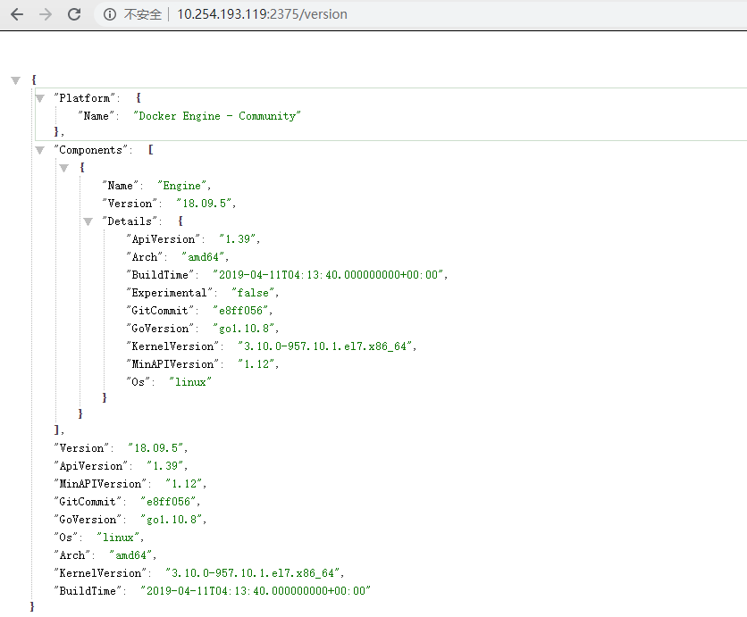
Task: Select the root-level BuildTime value
Action: tap(256, 591)
